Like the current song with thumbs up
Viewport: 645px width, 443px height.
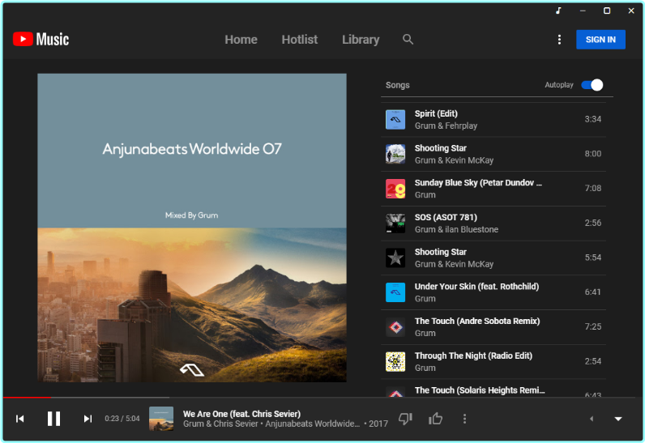(x=435, y=419)
